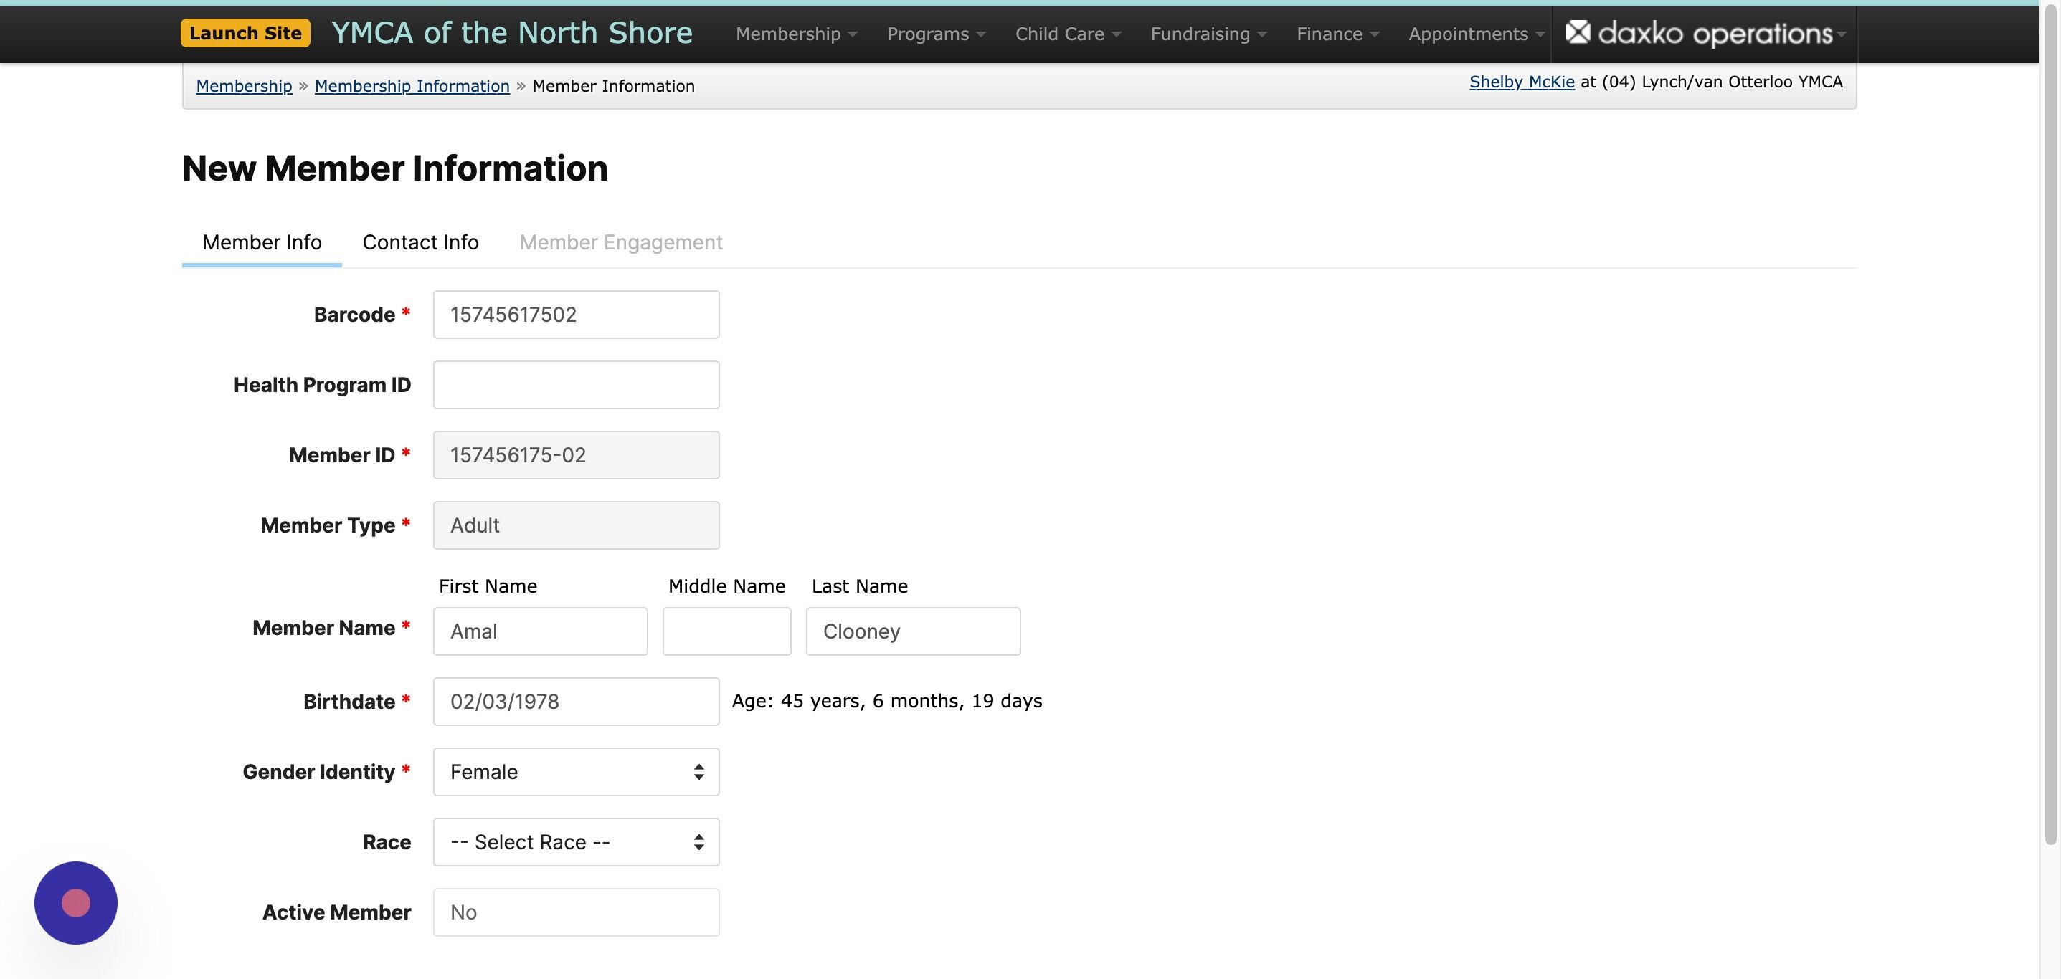Open the Child Care menu

click(1068, 34)
